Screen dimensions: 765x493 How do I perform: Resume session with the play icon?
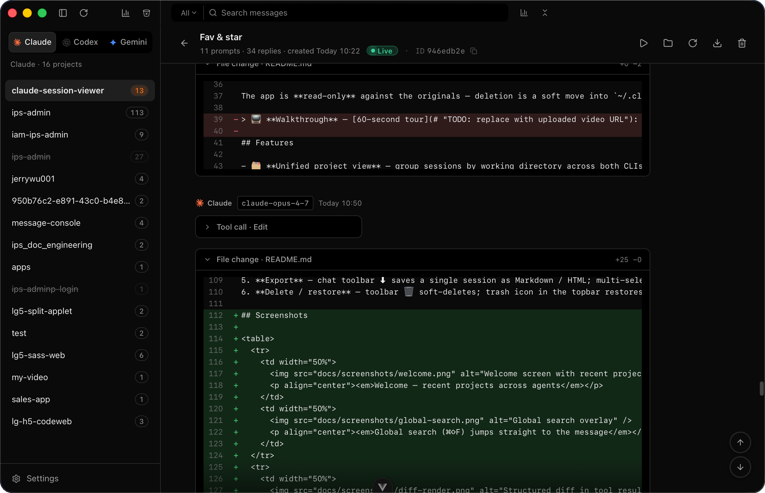[644, 43]
